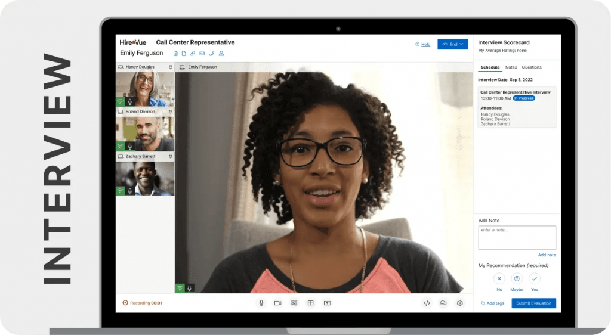Switch to grid layout view icon
The height and width of the screenshot is (335, 611).
coord(310,303)
